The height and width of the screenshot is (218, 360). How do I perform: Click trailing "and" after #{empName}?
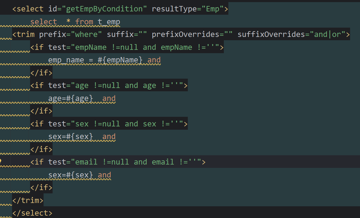tap(154, 60)
